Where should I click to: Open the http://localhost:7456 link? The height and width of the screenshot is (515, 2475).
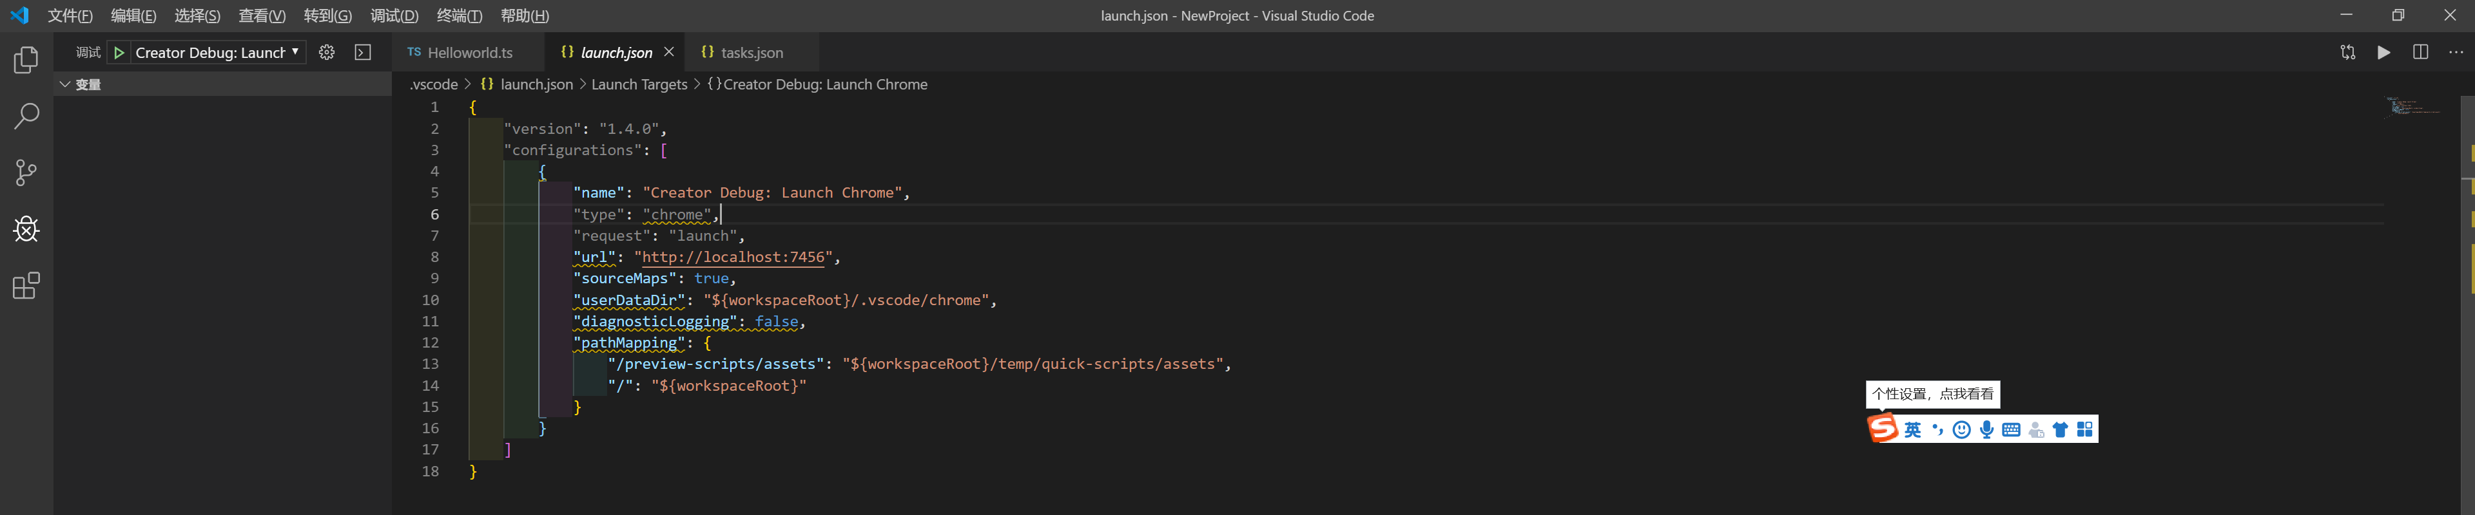tap(733, 257)
